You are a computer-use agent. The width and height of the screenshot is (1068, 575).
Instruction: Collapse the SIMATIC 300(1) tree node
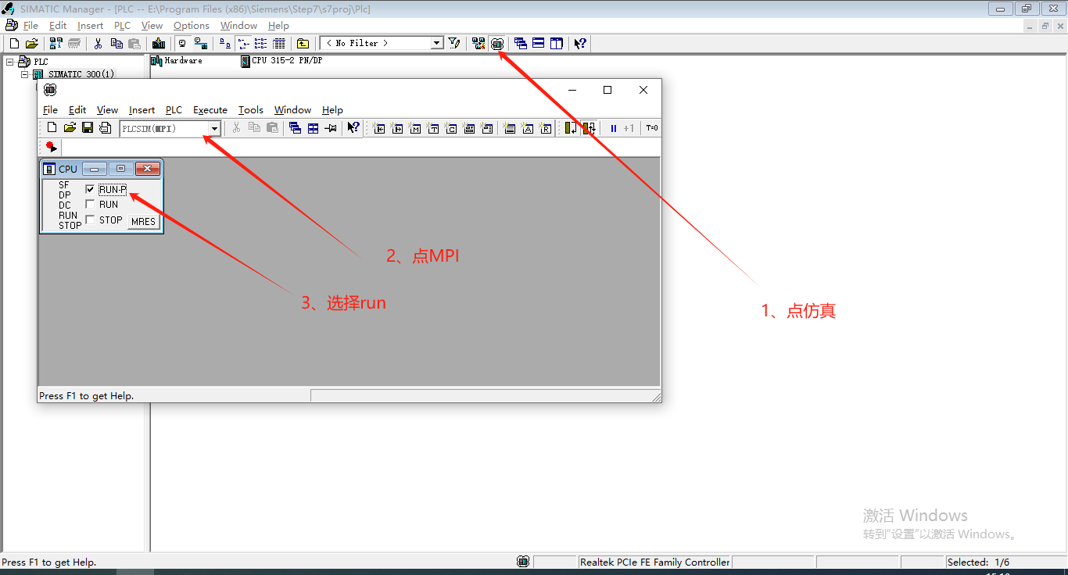tap(25, 74)
